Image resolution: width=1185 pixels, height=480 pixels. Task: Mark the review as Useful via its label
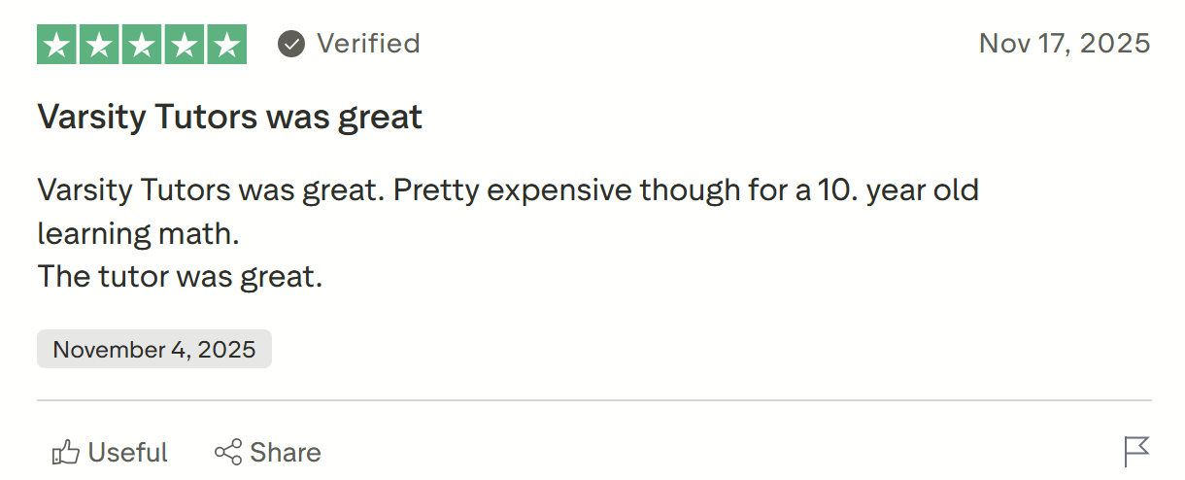pos(127,453)
